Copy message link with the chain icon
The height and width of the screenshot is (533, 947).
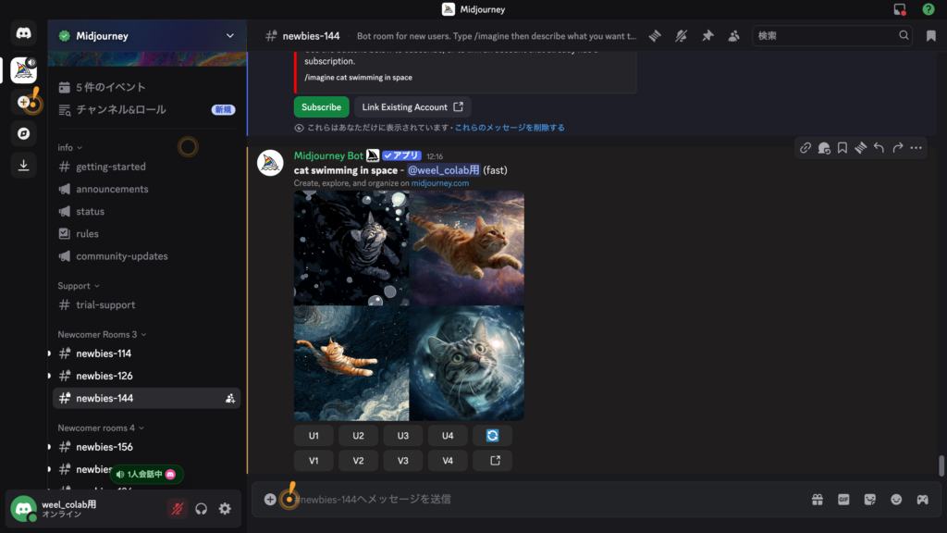[806, 148]
